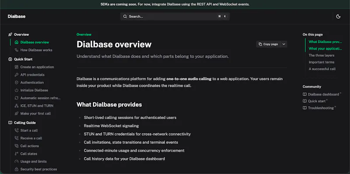This screenshot has height=174, width=350.
Task: Toggle dark mode with the moon icon
Action: click(338, 17)
